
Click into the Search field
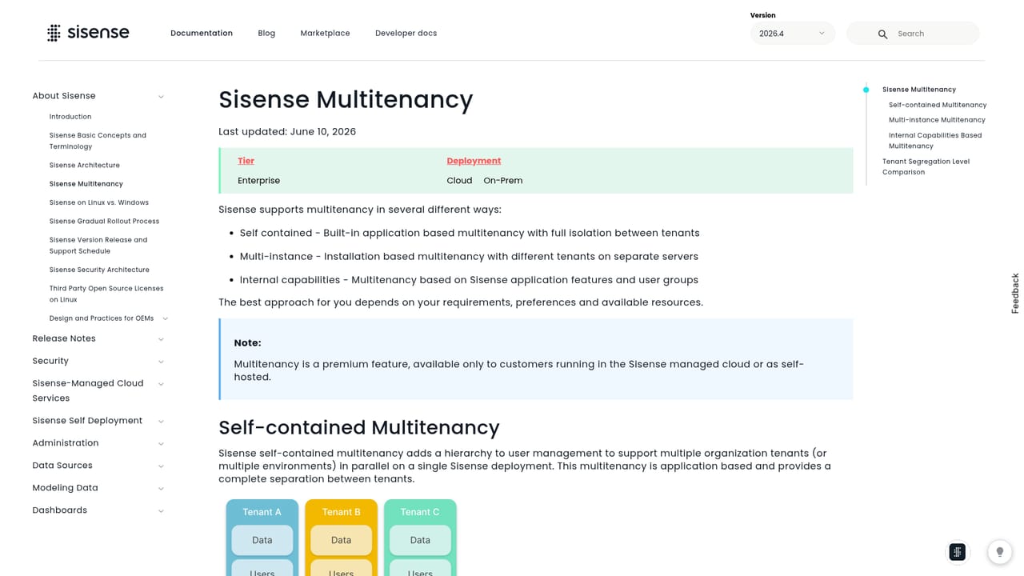(914, 34)
